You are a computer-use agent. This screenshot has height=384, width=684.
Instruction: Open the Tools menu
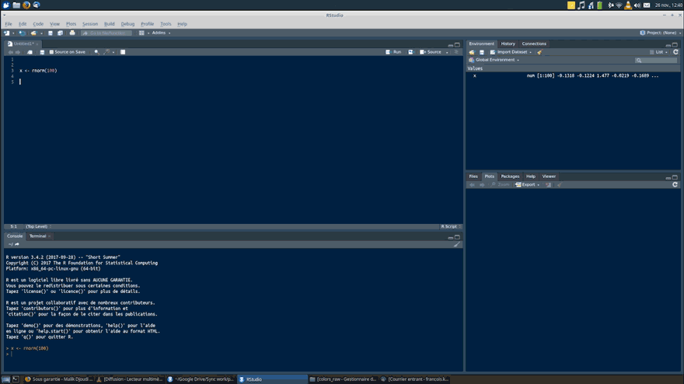point(166,24)
